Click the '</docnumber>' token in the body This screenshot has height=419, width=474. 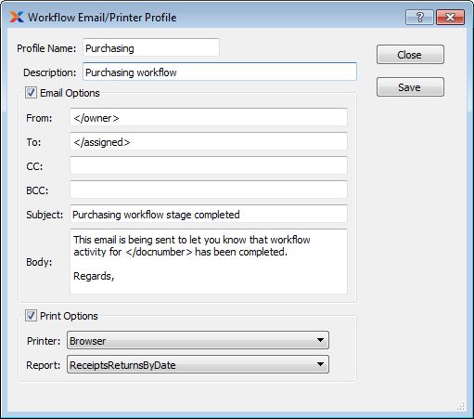159,252
